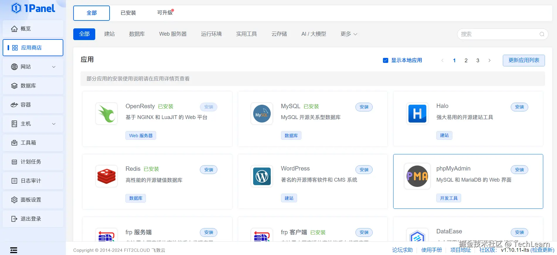This screenshot has width=557, height=255.
Task: Click the 更新应用列表 button
Action: click(x=524, y=60)
